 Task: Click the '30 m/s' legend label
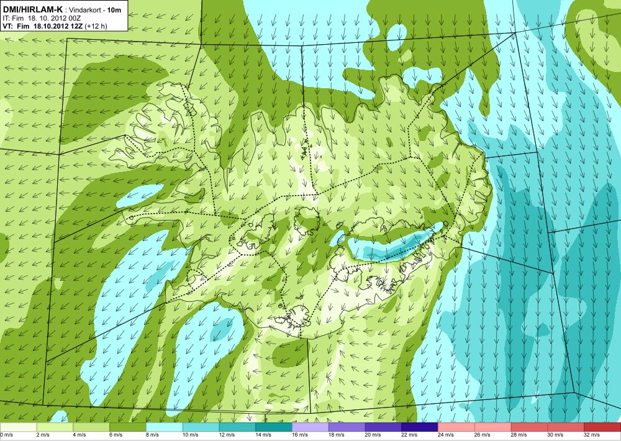pyautogui.click(x=555, y=435)
